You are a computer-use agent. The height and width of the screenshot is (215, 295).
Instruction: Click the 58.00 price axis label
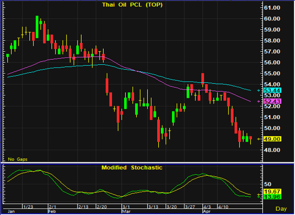pos(272,41)
